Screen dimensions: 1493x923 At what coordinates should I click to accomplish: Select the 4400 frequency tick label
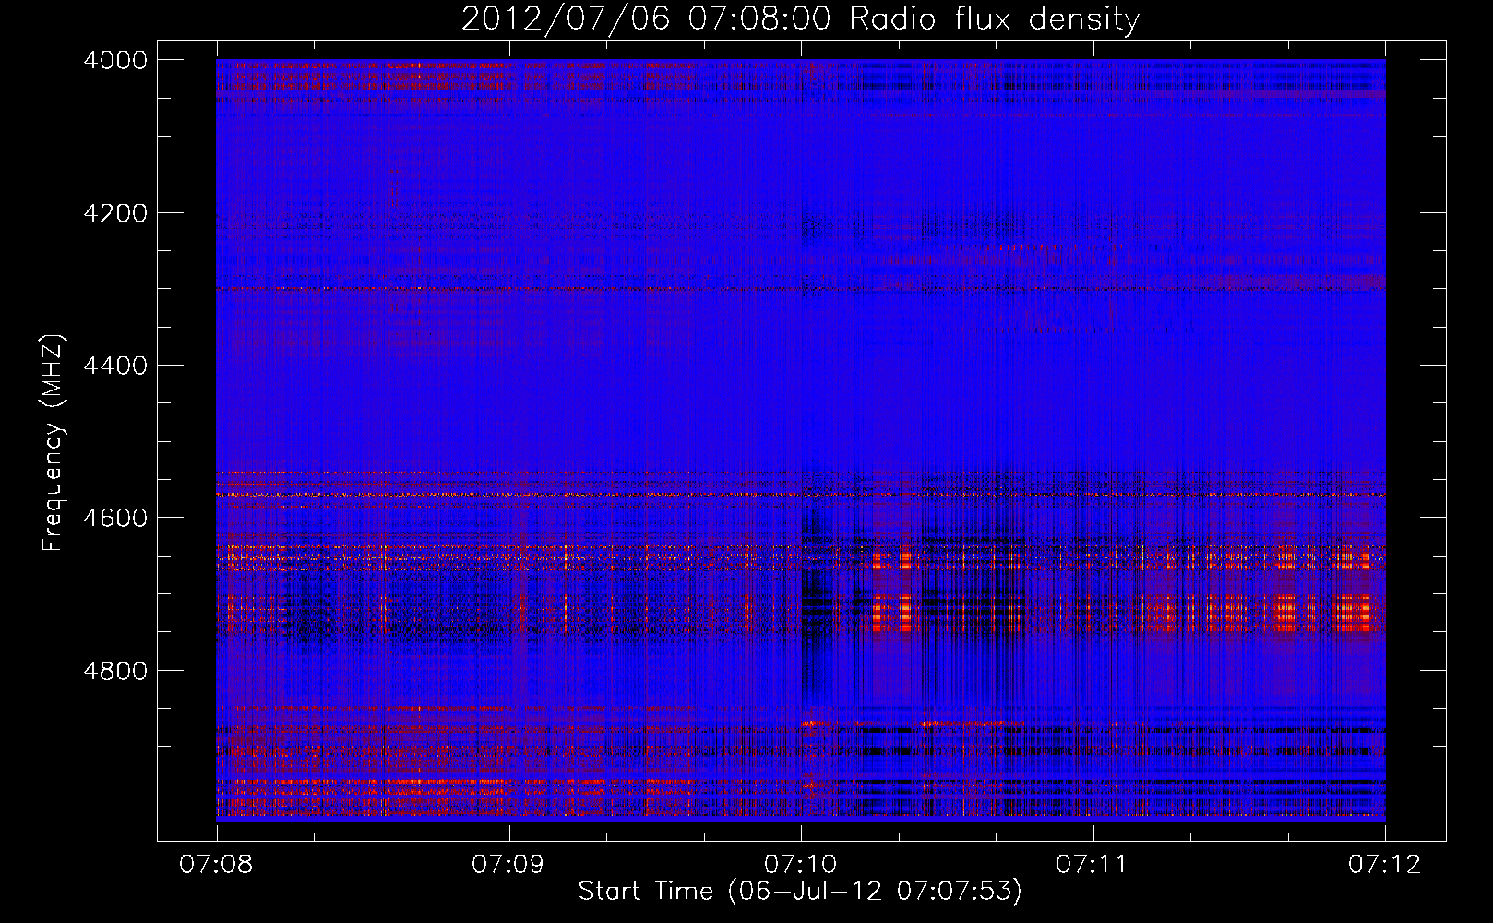[115, 366]
